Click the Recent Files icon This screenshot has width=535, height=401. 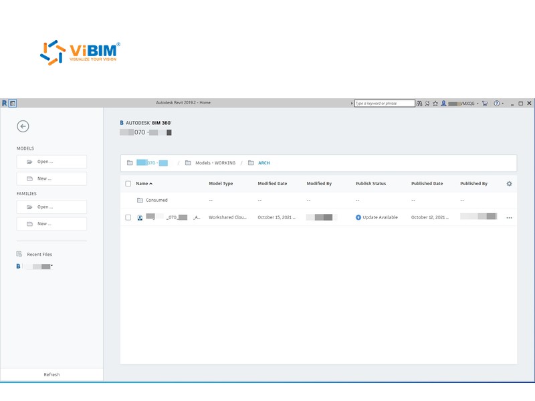[19, 254]
